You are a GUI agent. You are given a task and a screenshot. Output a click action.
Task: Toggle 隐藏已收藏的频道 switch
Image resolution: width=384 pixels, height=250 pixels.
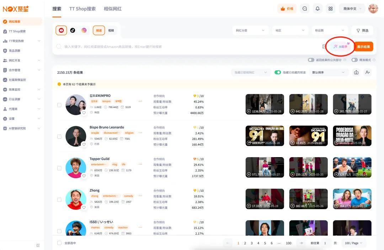(x=278, y=73)
